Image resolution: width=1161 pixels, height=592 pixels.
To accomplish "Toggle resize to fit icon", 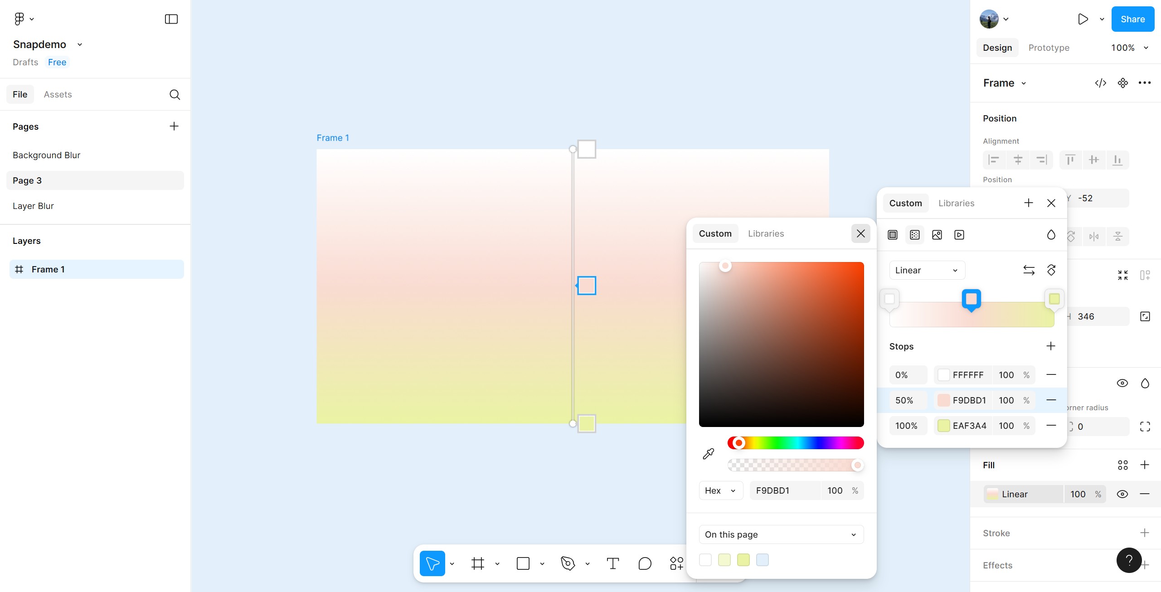I will pyautogui.click(x=1122, y=275).
